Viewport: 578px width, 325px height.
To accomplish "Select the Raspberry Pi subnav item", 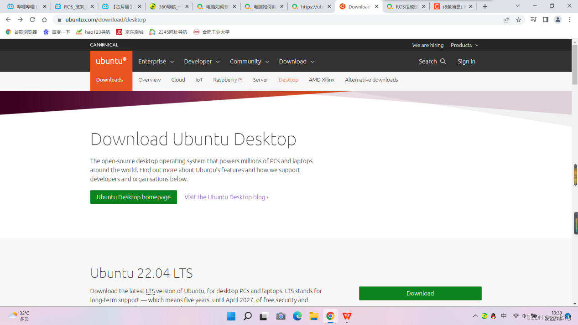I will pyautogui.click(x=228, y=80).
